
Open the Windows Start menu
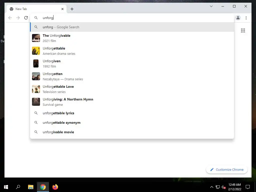(6, 187)
